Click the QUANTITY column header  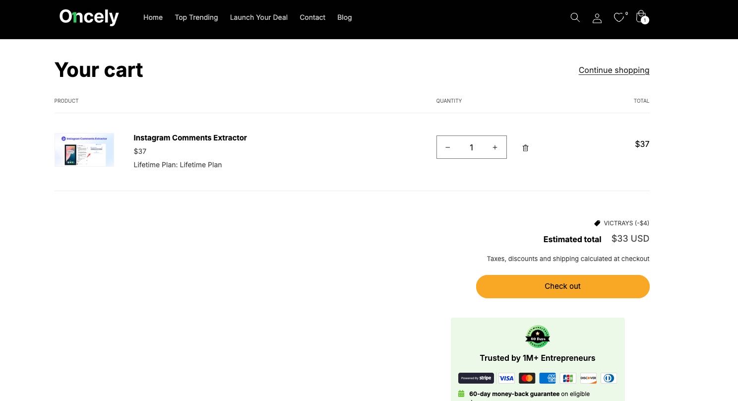pos(449,101)
